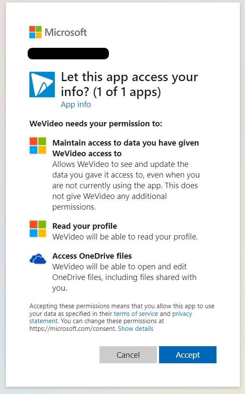Click the WeVideo app icon
The width and height of the screenshot is (245, 394).
pos(42,85)
